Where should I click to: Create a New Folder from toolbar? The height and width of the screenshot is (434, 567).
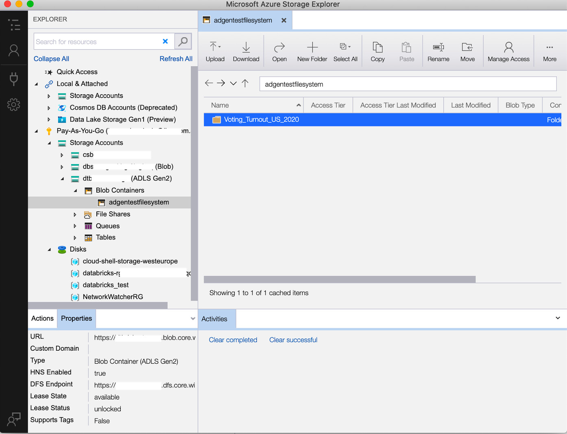point(312,52)
